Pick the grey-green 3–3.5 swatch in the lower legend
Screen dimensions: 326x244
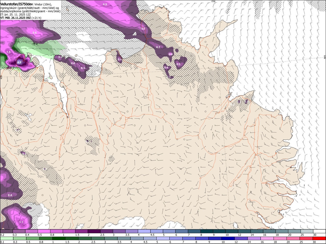[x=111, y=238]
